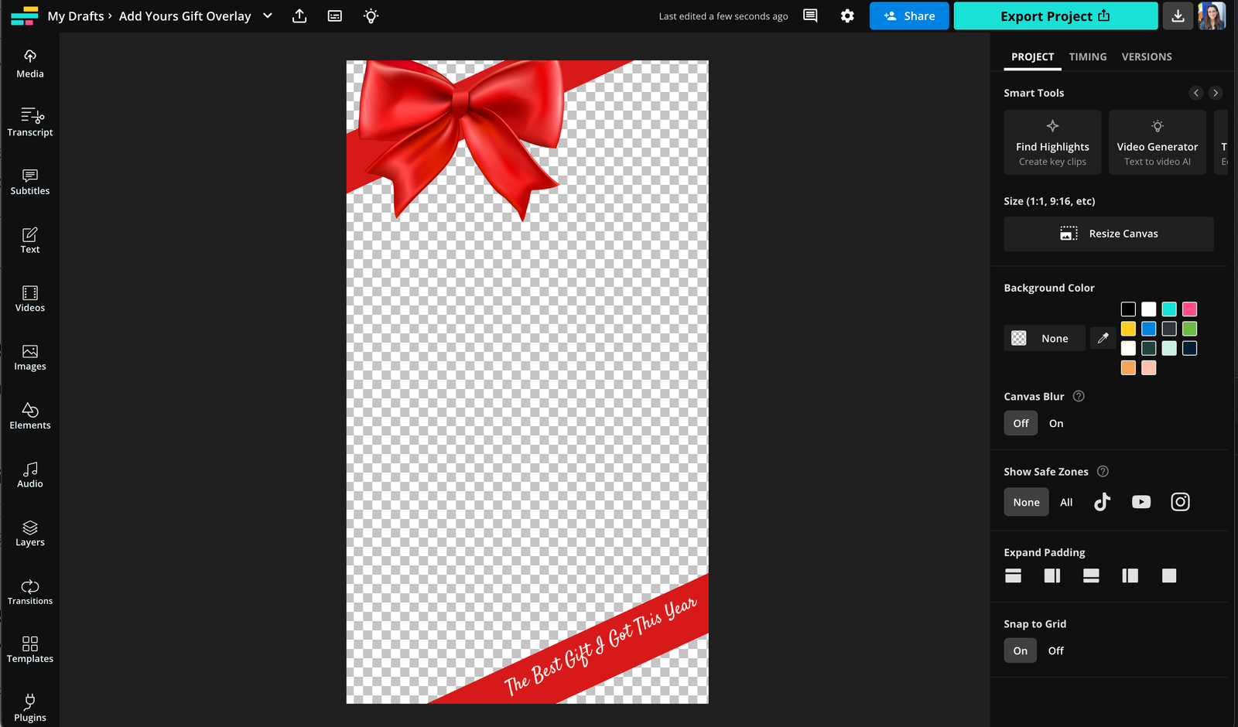Show Instagram safe zones

point(1180,501)
